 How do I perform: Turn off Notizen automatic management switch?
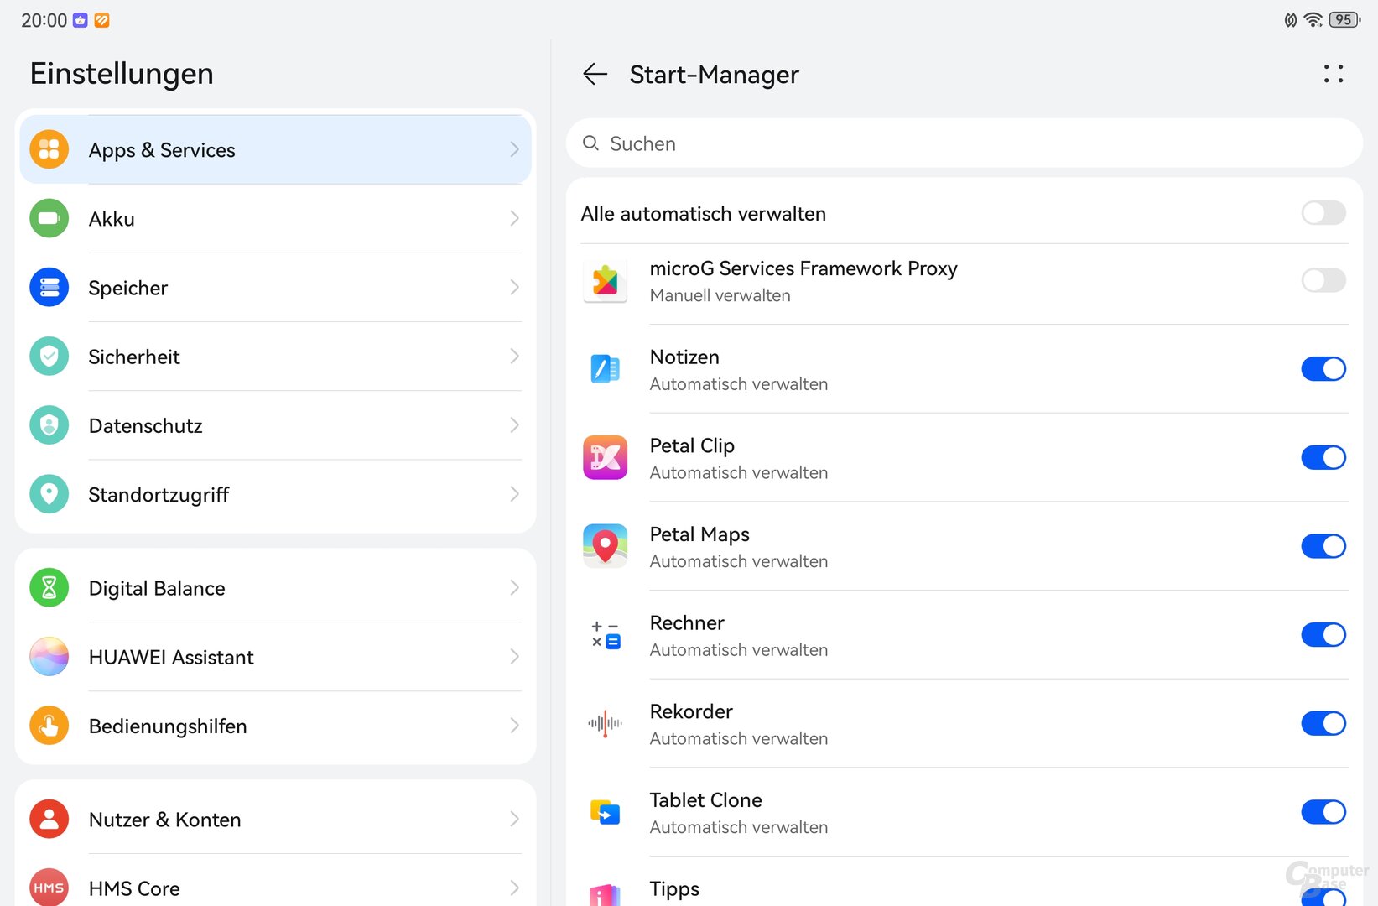coord(1323,369)
